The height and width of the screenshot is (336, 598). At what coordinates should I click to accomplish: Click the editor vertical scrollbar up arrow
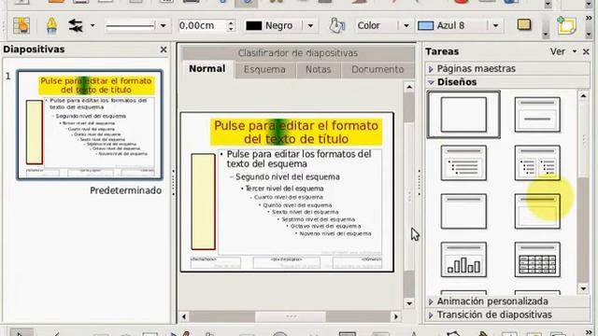[409, 87]
